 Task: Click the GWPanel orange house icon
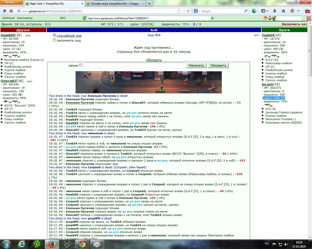[x=265, y=18]
